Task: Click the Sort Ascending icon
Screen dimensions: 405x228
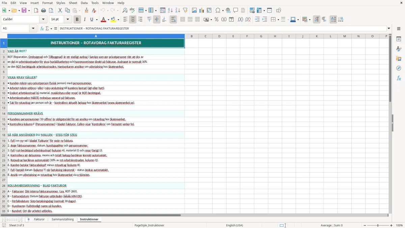Action: tap(170, 10)
